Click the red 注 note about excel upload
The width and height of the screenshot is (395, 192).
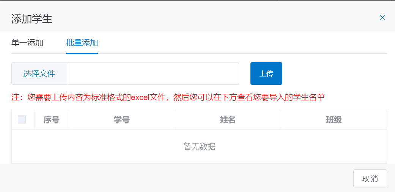coord(168,97)
